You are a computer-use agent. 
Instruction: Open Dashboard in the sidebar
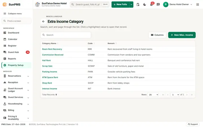16,33
